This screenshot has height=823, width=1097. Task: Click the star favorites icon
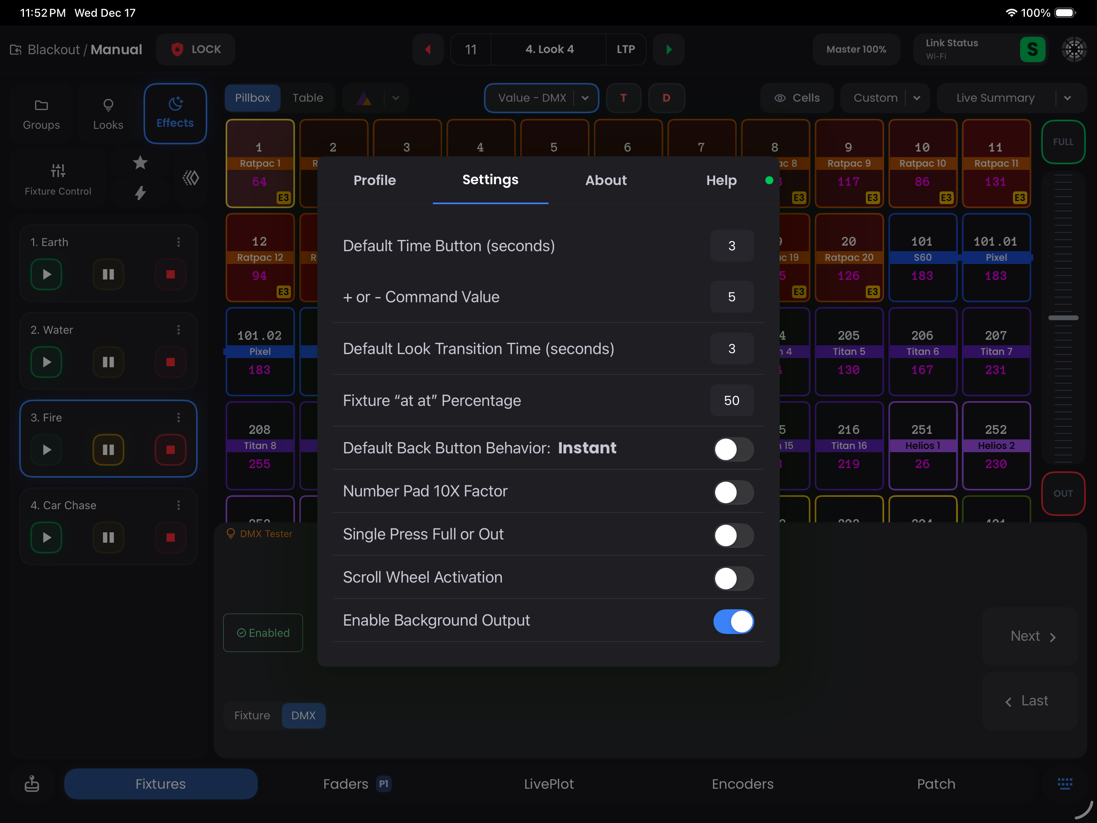140,163
